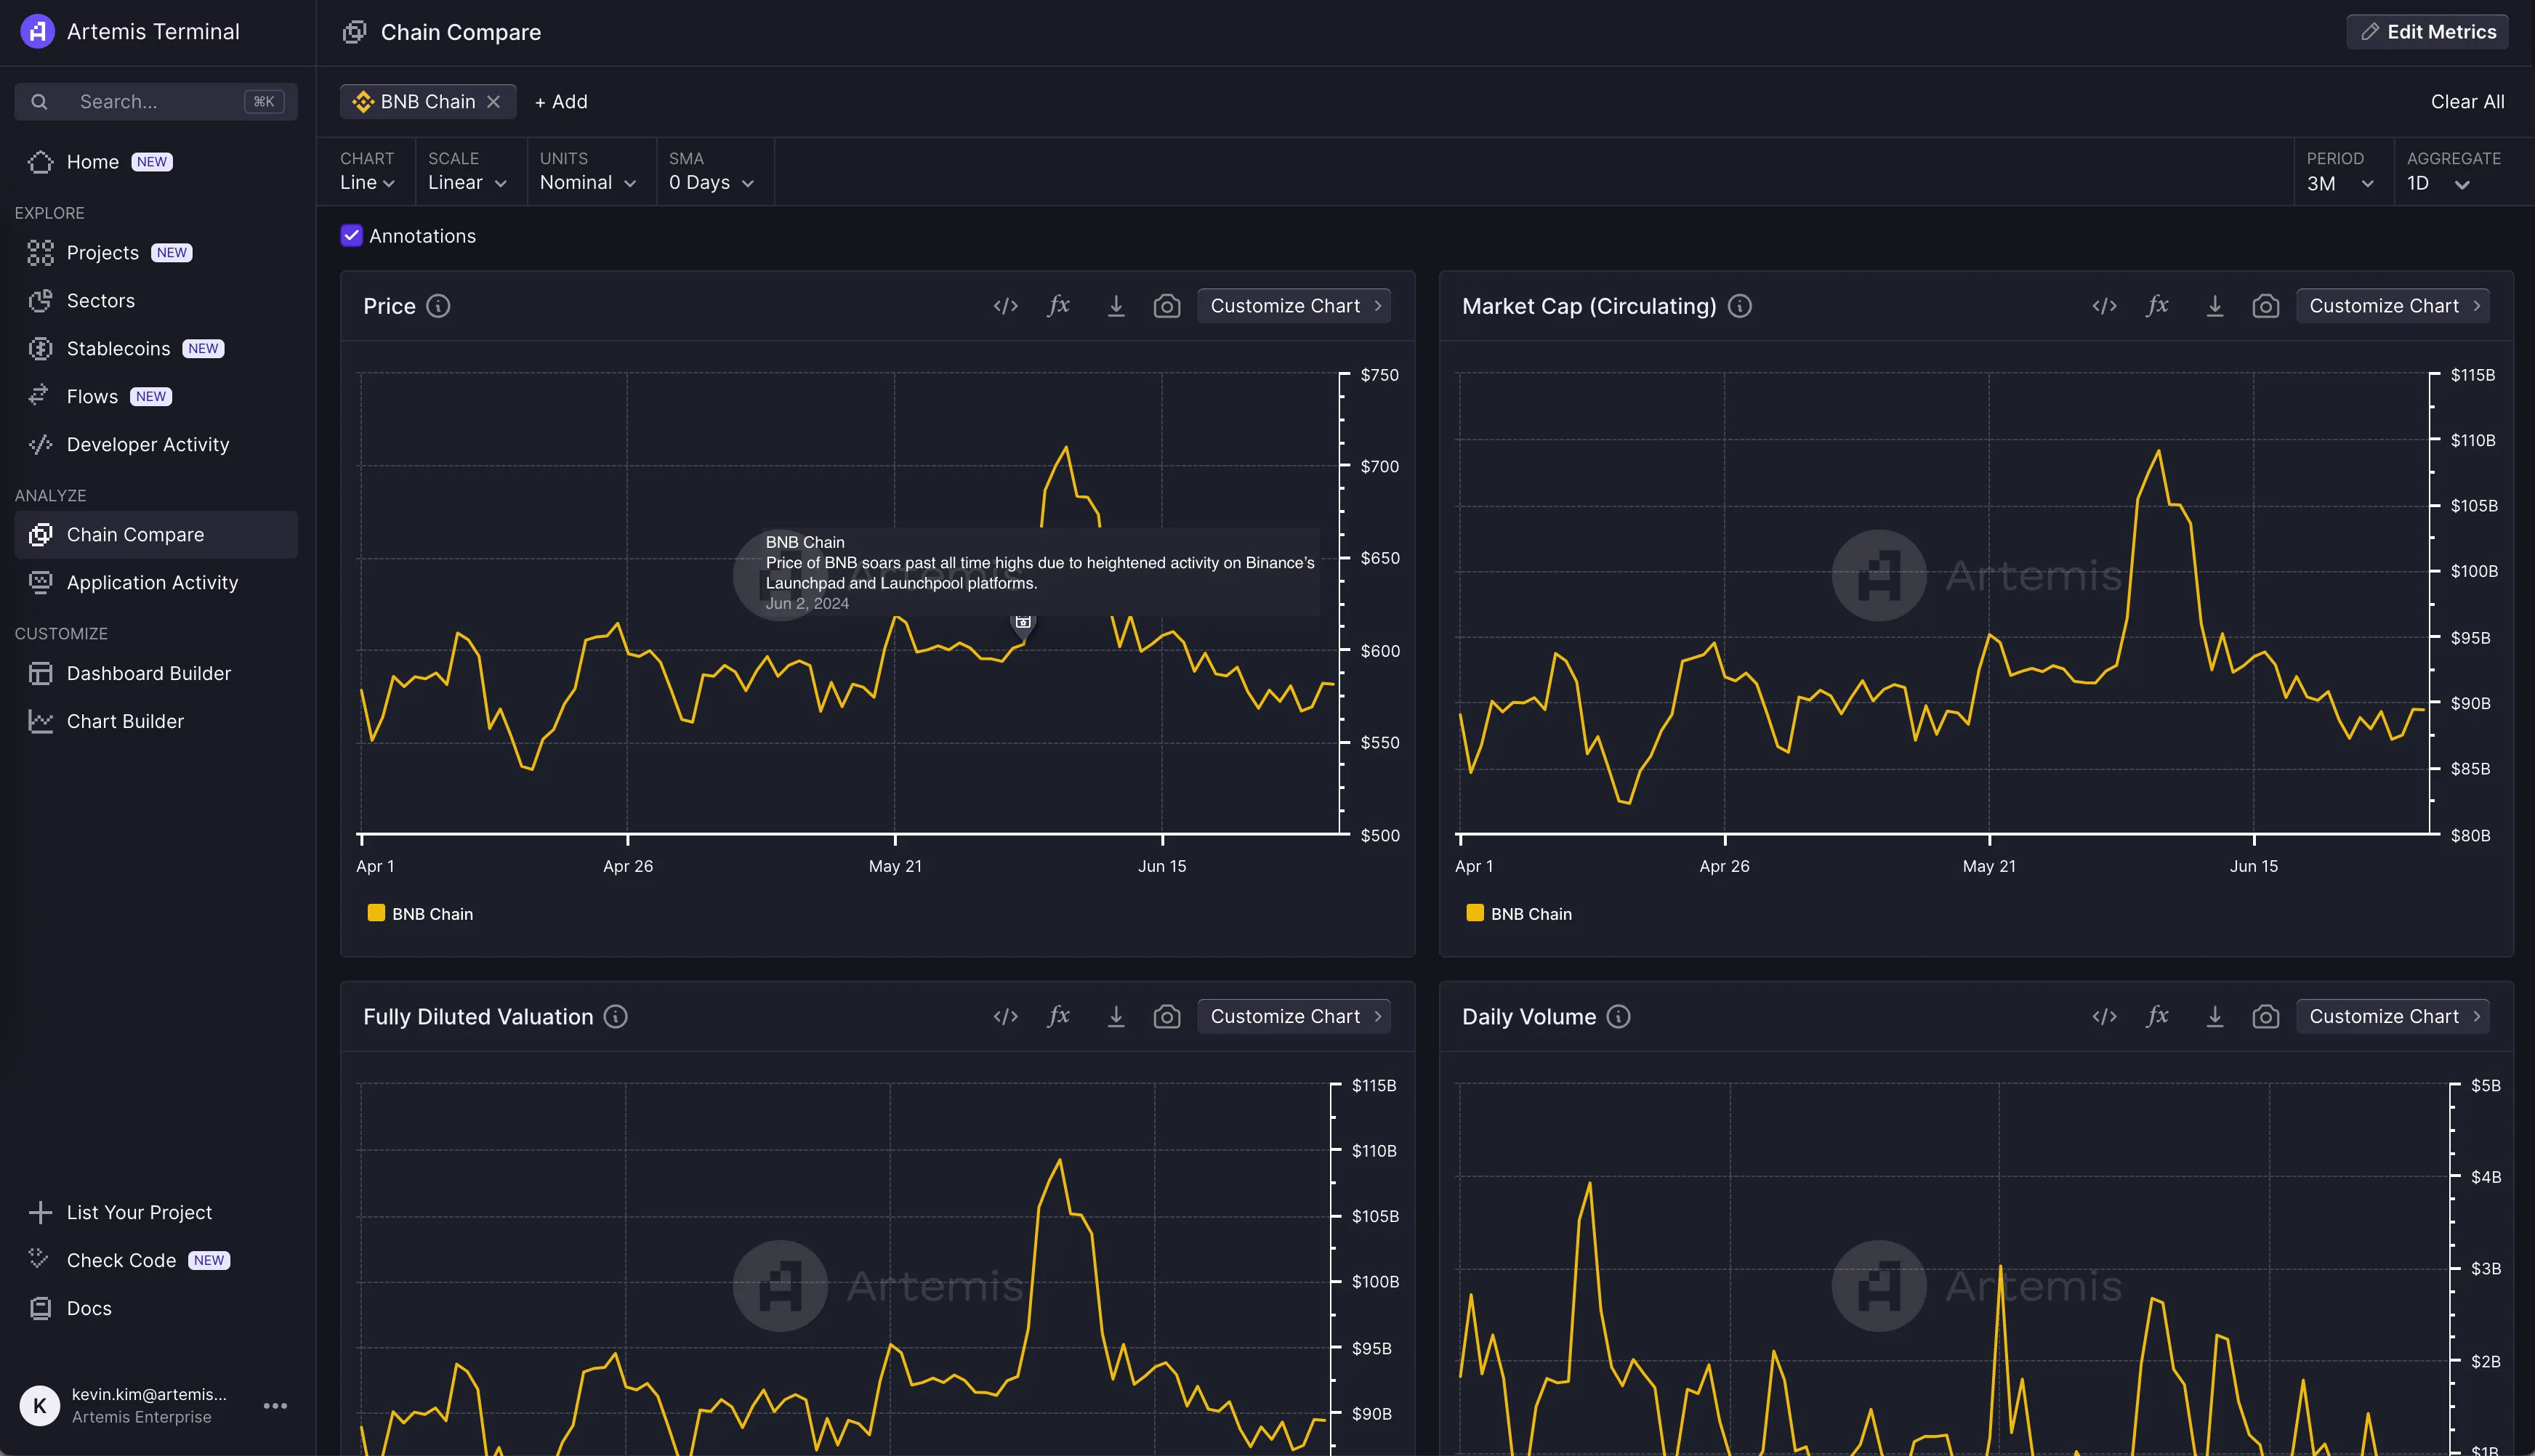Show info for Fully Diluted Valuation

pyautogui.click(x=616, y=1017)
